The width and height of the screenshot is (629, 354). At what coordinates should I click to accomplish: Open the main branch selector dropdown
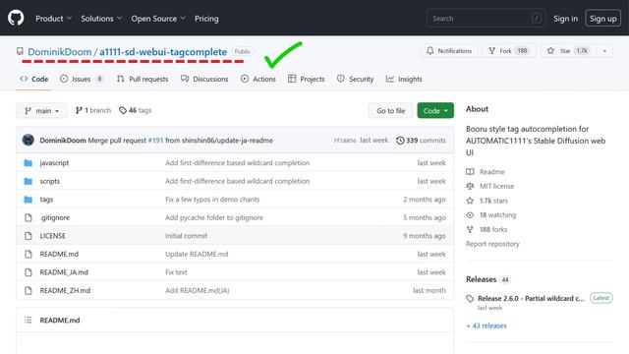click(41, 111)
